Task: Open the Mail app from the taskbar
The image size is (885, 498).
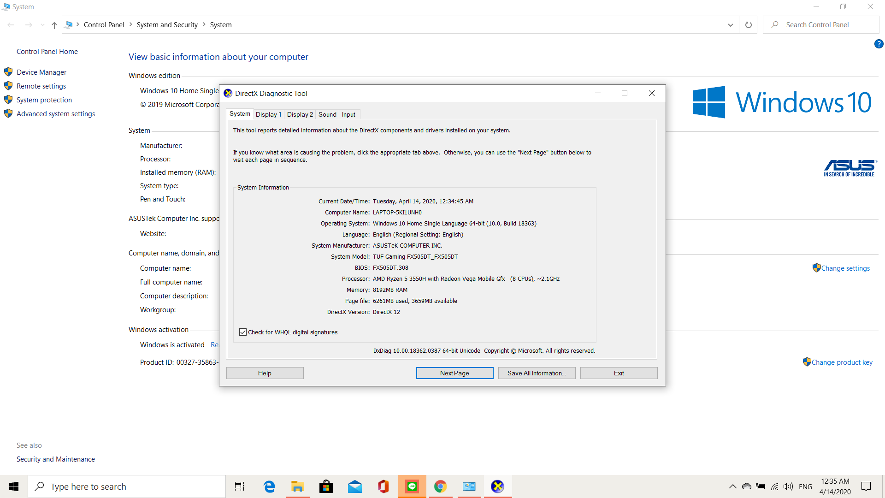Action: coord(355,486)
